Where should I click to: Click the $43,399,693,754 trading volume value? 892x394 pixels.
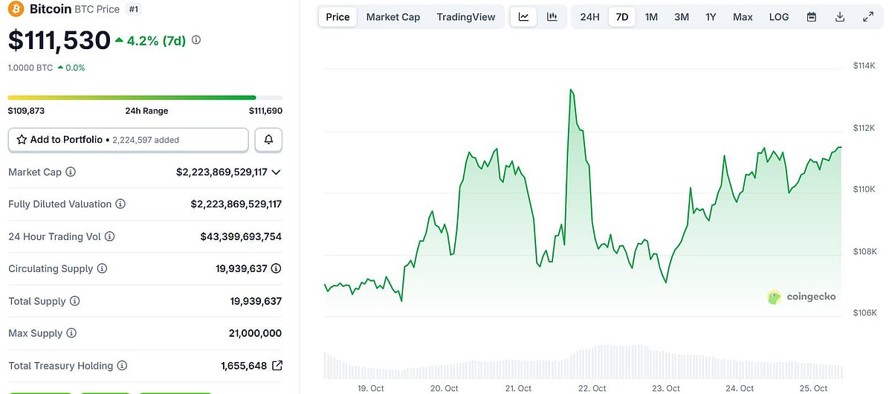click(x=241, y=236)
